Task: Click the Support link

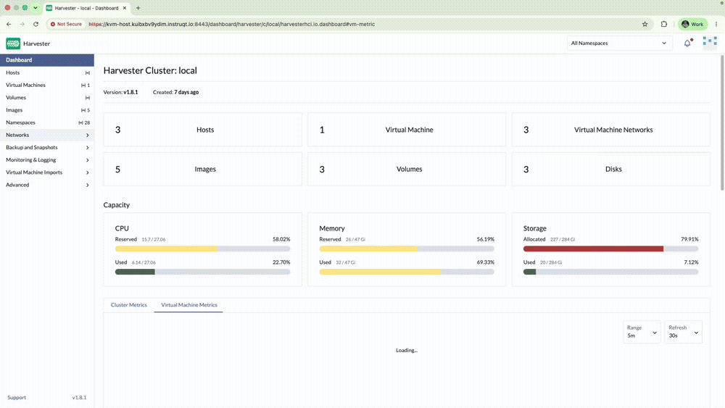Action: tap(17, 397)
